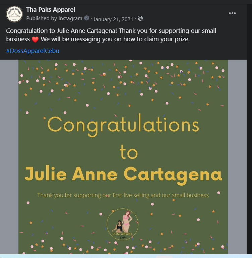252x258 pixels.
Task: Click "Julie Anne Cartagena" name in image
Action: click(x=123, y=174)
